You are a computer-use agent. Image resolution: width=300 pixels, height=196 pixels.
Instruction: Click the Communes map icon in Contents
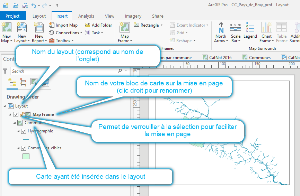(20, 123)
